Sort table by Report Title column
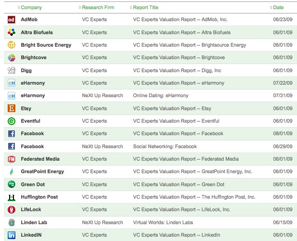Image resolution: width=297 pixels, height=241 pixels. pos(144,7)
